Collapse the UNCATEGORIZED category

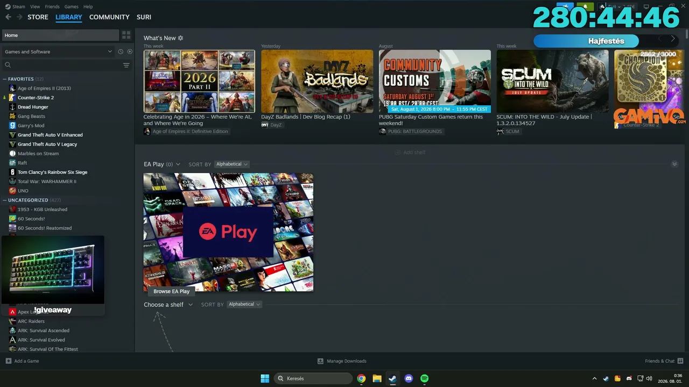[x=5, y=200]
